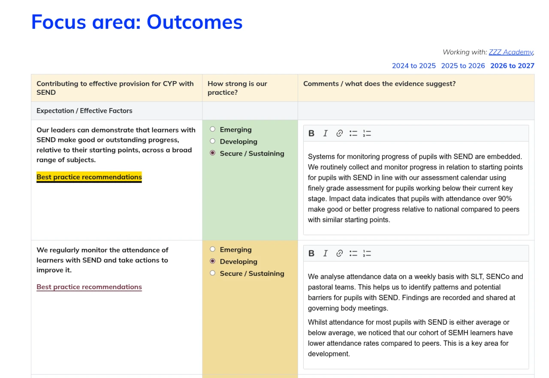Select Emerging for attendance monitoring expectation

(x=213, y=249)
